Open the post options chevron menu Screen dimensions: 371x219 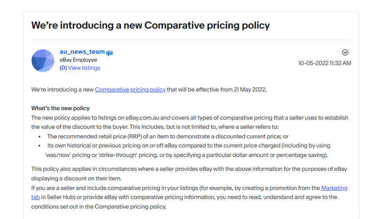(x=345, y=52)
